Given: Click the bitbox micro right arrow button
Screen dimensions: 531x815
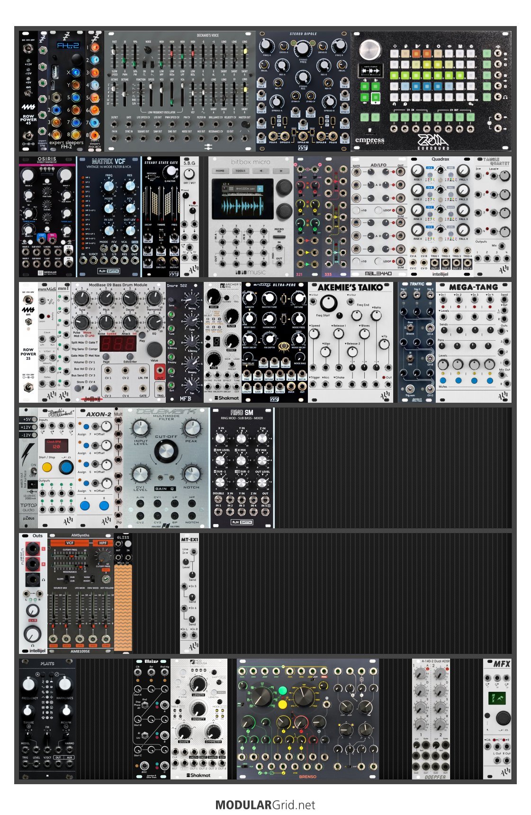Looking at the screenshot, I should pos(281,171).
